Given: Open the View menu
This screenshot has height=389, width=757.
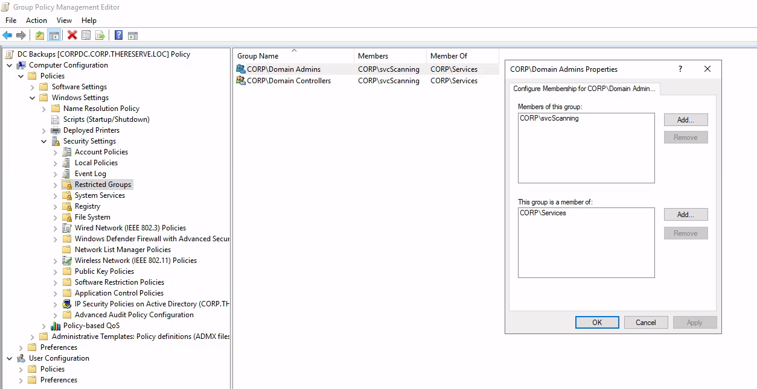Looking at the screenshot, I should (x=64, y=21).
